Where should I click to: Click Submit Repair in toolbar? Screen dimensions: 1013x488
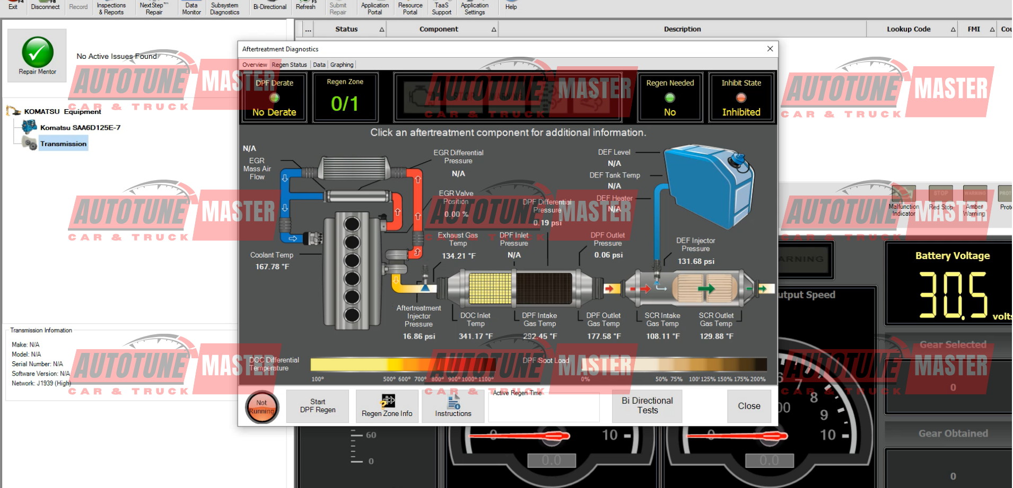(338, 8)
